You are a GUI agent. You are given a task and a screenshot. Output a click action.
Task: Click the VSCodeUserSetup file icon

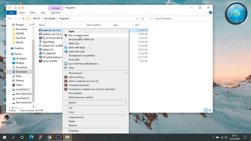coord(40,57)
